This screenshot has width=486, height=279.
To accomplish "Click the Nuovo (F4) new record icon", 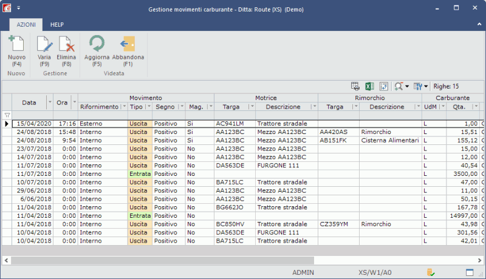I will (16, 44).
